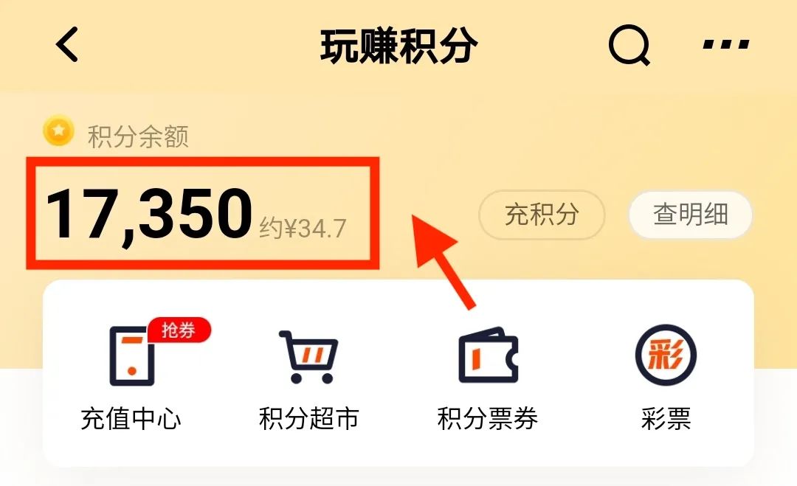This screenshot has height=486, width=797.
Task: Select the 积分超市 text label
Action: 309,419
